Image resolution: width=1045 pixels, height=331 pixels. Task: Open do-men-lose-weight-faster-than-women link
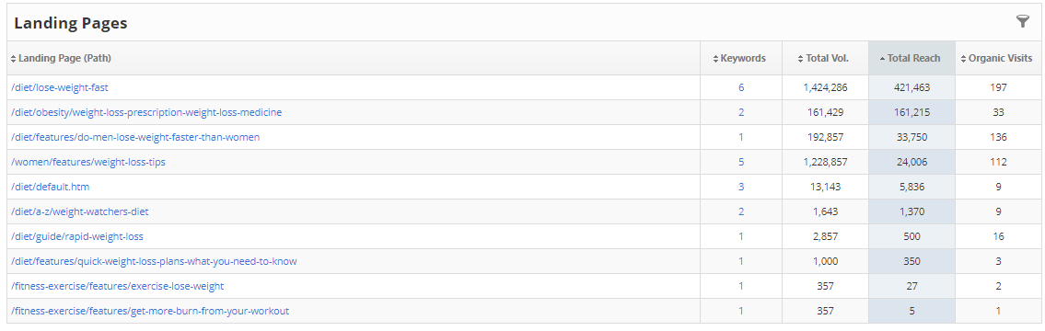click(135, 137)
